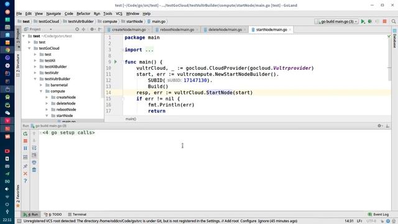
Task: Hide the Run tool window
Action: coord(387,126)
